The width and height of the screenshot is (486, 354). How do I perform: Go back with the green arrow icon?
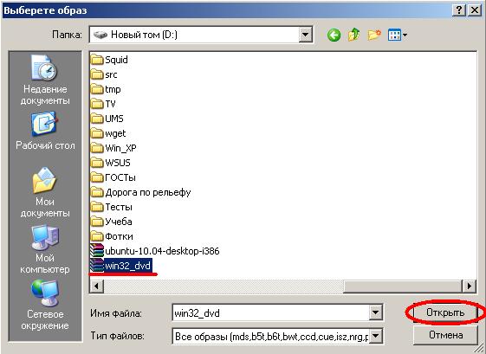334,35
